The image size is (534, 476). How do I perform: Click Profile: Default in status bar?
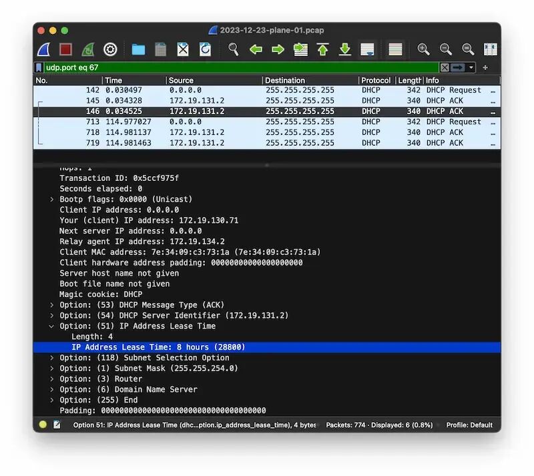[469, 425]
